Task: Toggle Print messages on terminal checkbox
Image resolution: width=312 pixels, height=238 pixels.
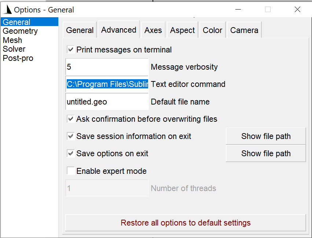Action: (x=71, y=50)
